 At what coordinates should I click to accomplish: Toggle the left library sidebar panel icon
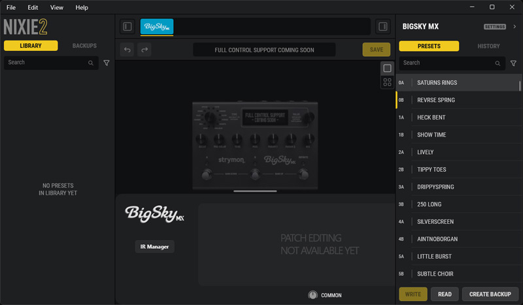click(127, 27)
